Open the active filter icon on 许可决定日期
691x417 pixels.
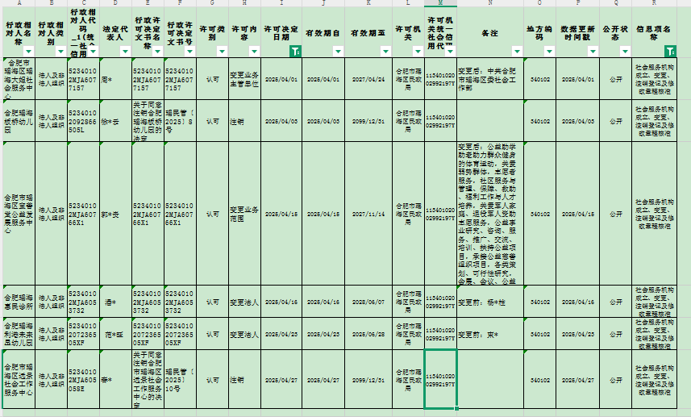pyautogui.click(x=296, y=51)
